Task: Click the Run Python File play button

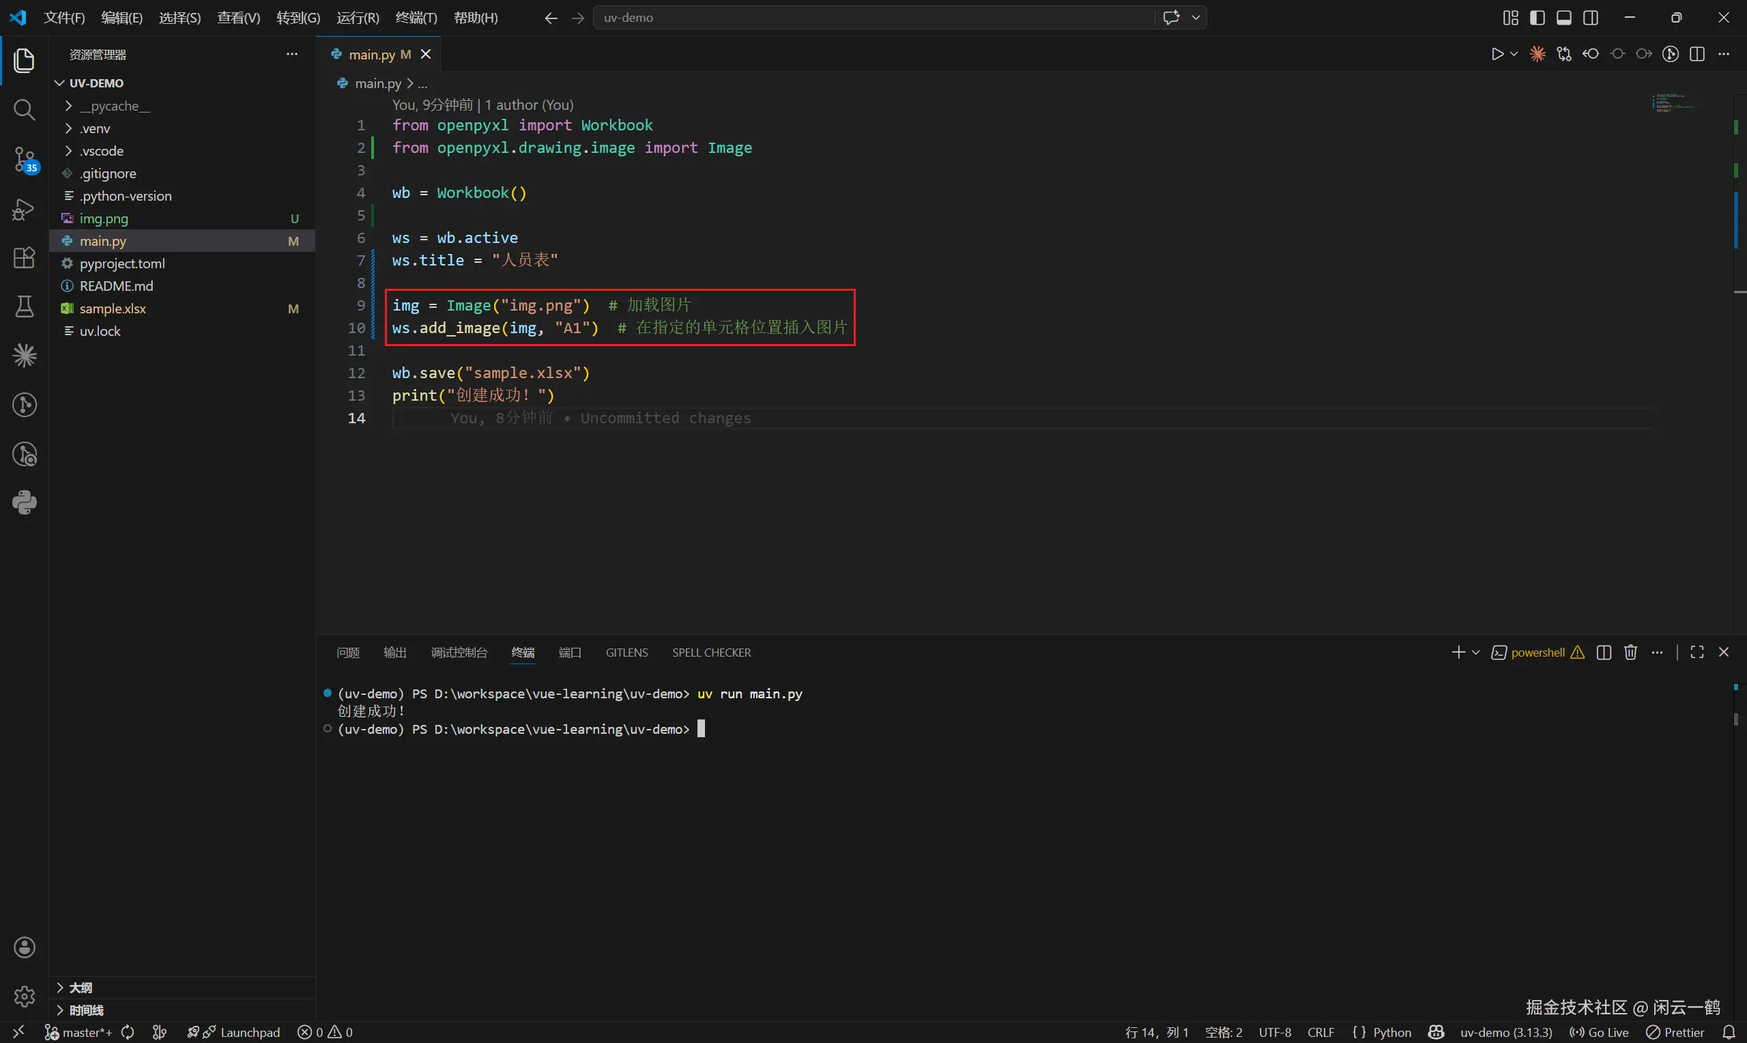Action: pyautogui.click(x=1497, y=54)
